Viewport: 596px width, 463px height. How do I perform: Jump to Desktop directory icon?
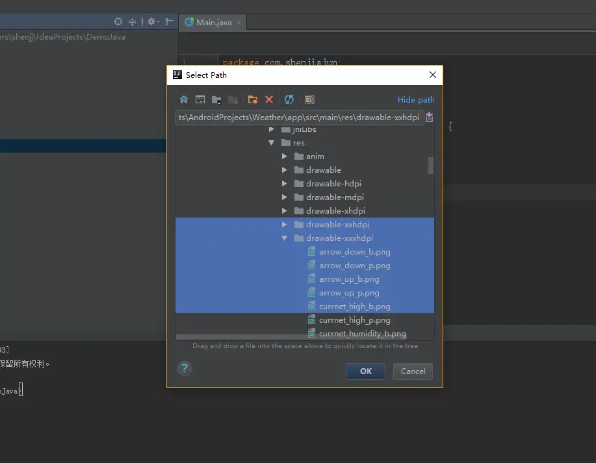pos(200,99)
